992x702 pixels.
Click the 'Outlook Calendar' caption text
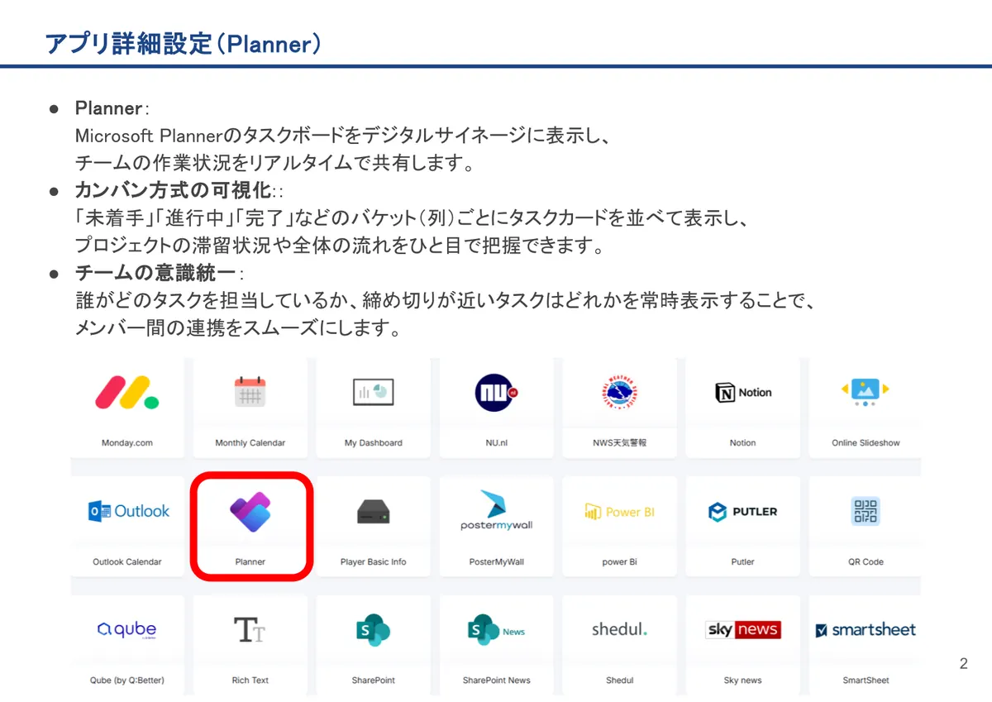(x=126, y=562)
